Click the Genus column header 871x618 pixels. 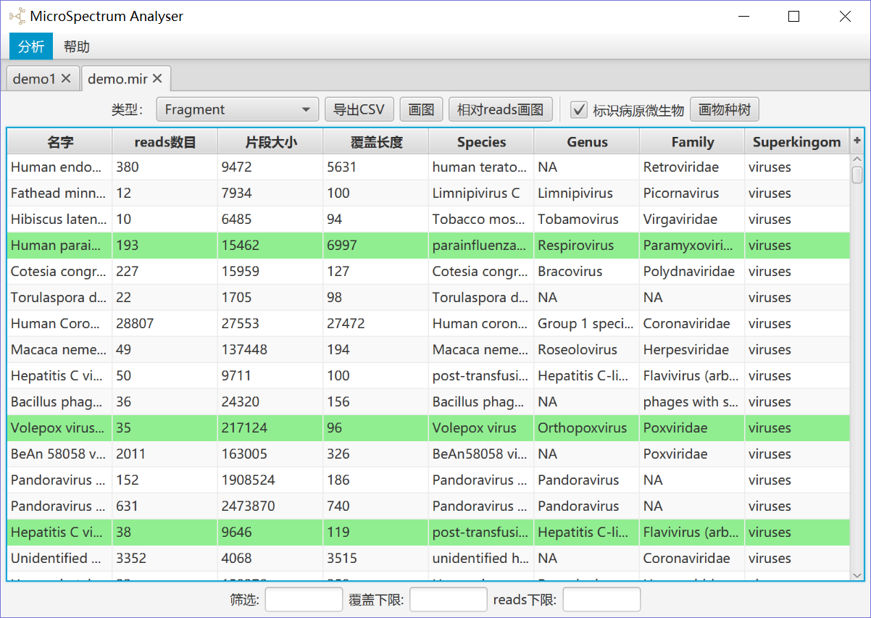587,142
